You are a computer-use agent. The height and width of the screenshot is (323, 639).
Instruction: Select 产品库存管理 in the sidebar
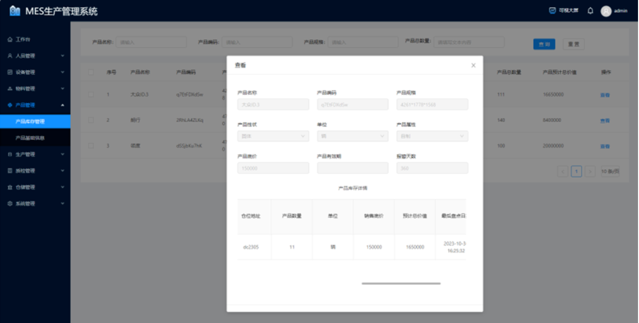click(31, 121)
